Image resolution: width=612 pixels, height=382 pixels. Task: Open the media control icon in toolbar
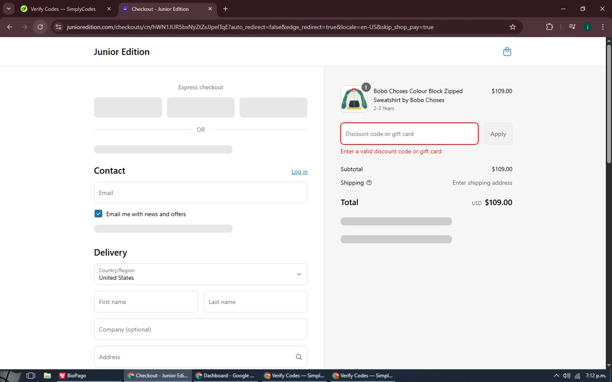click(572, 27)
